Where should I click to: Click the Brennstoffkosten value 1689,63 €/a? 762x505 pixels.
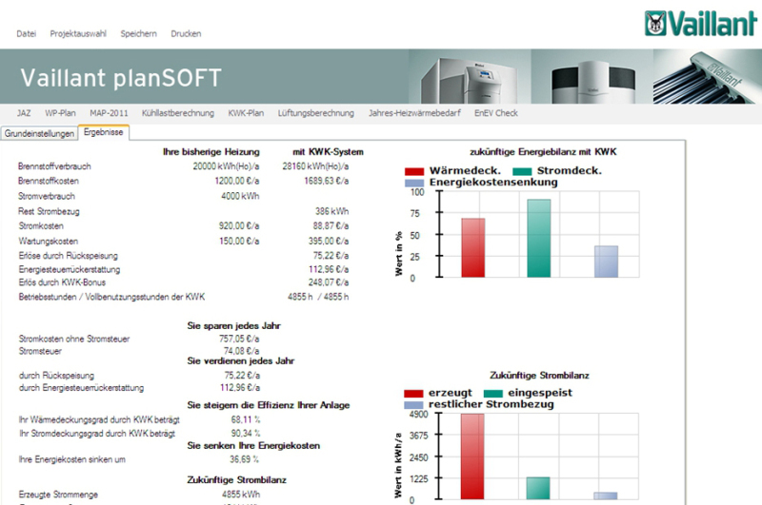[x=326, y=181]
